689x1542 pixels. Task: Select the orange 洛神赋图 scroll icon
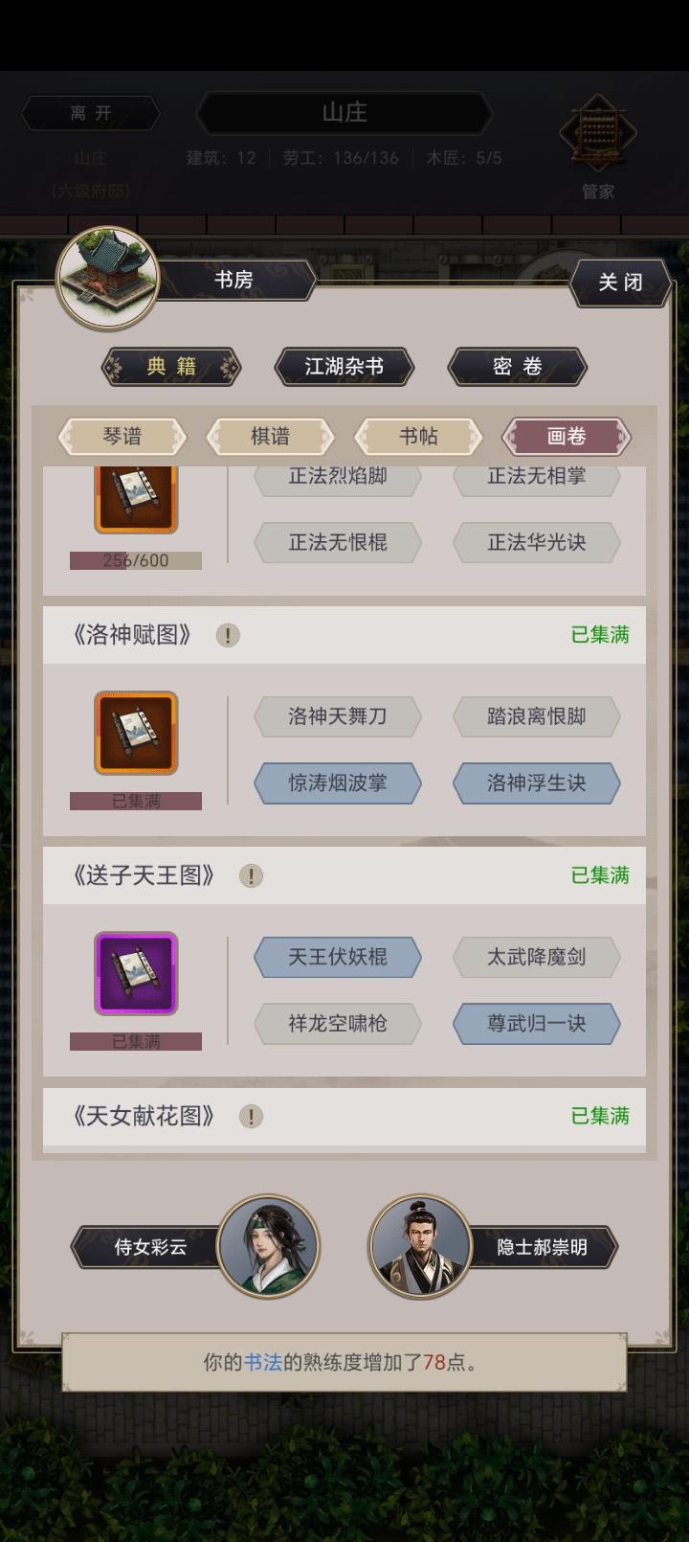tap(136, 733)
